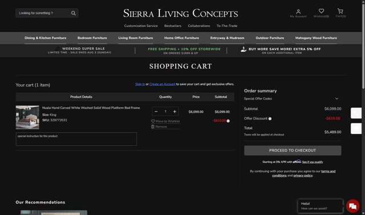Click the Create an Account link
365x215 pixels.
162,84
